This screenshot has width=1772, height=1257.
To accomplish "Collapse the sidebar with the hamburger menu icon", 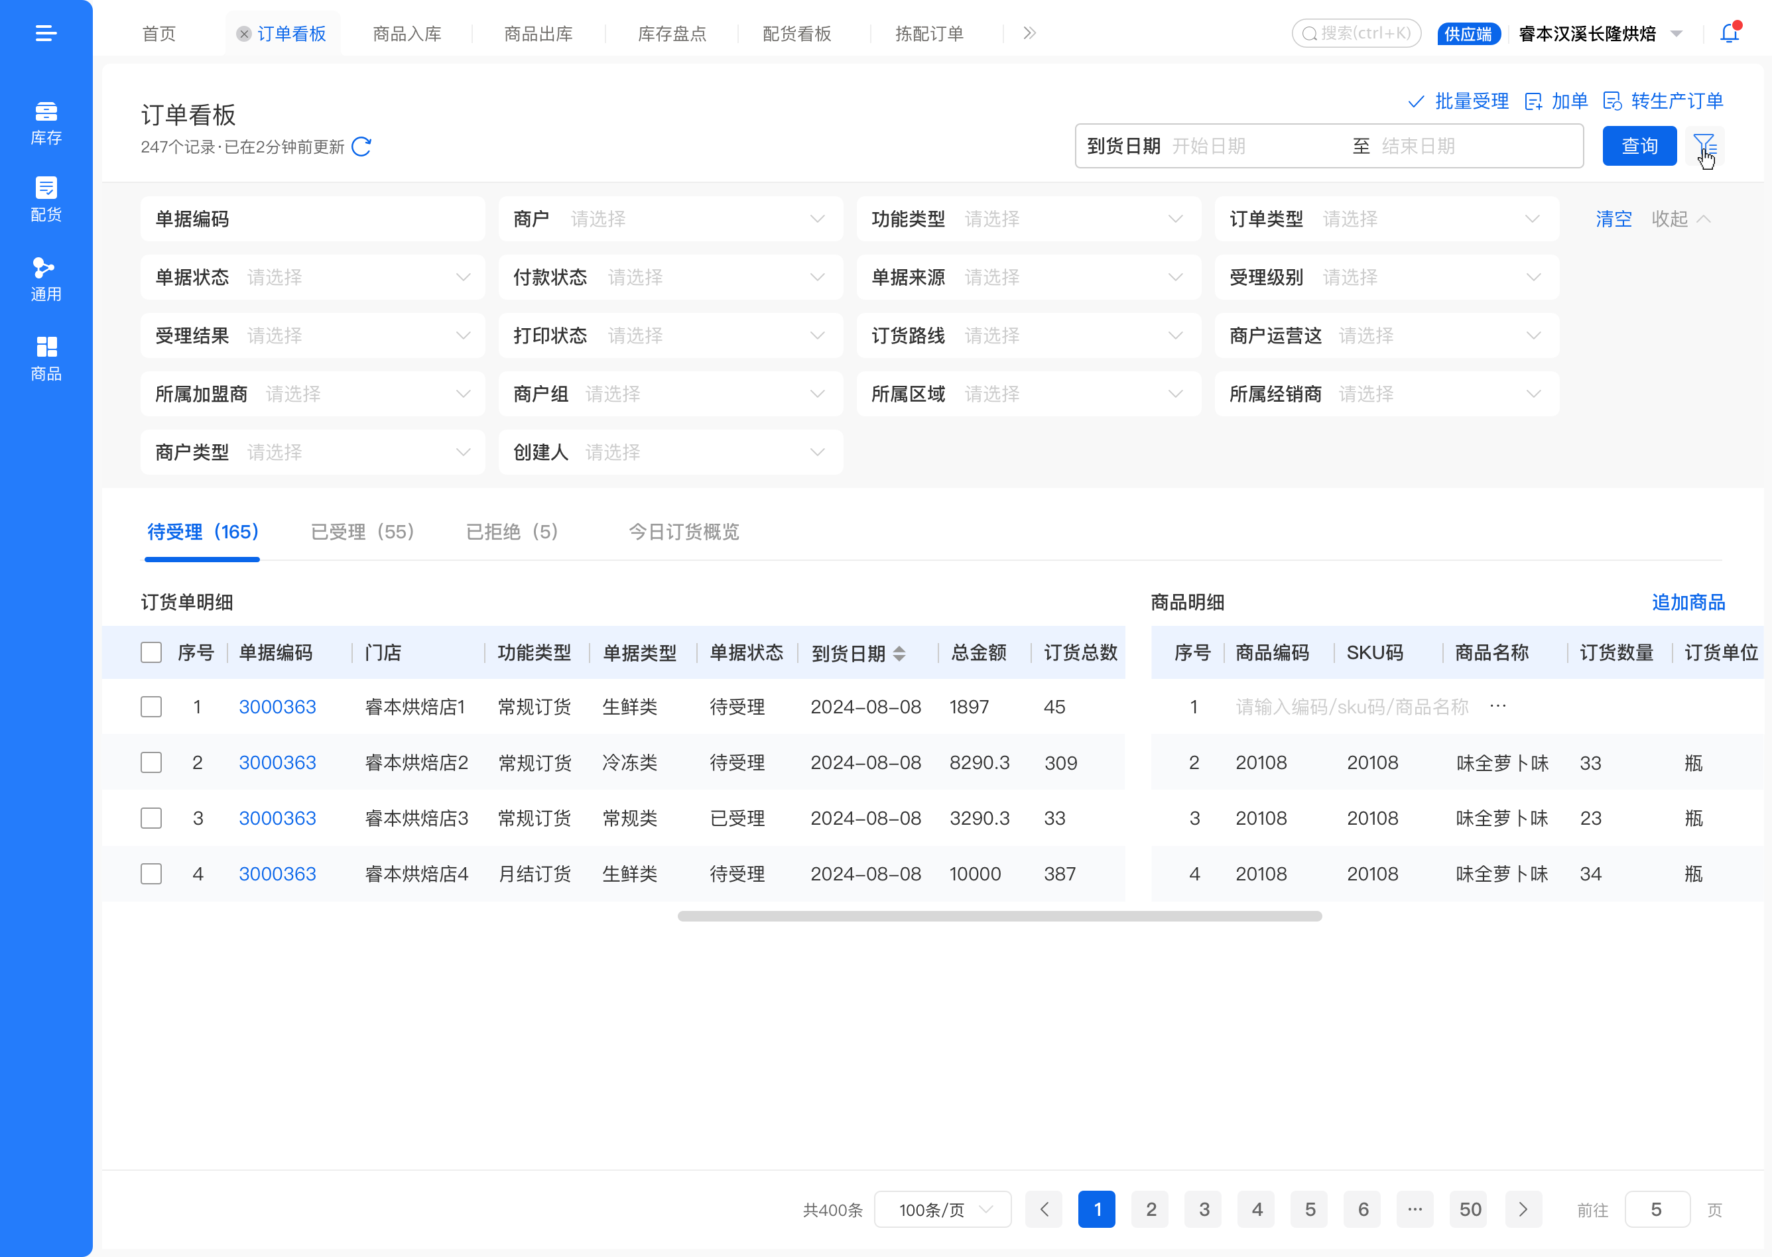I will tap(46, 33).
